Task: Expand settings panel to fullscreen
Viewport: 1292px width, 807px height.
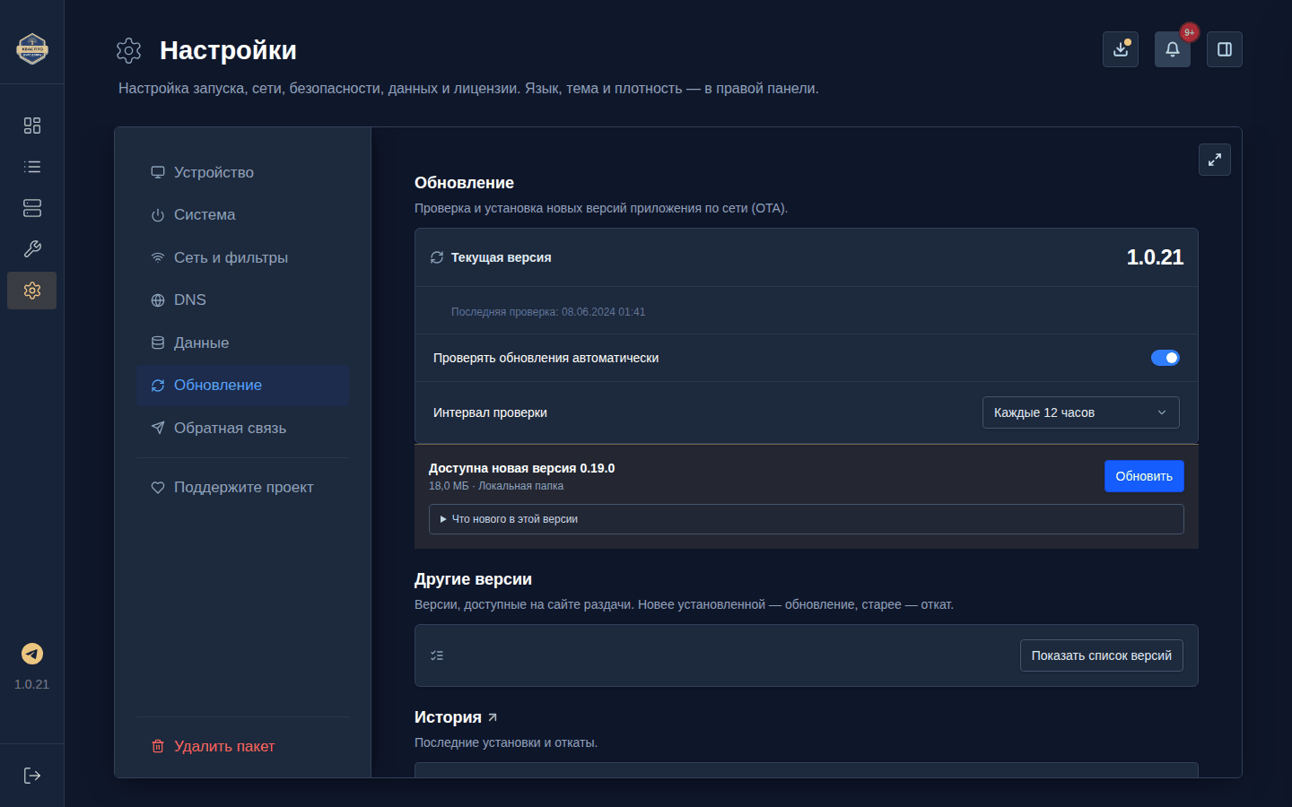Action: click(1215, 160)
